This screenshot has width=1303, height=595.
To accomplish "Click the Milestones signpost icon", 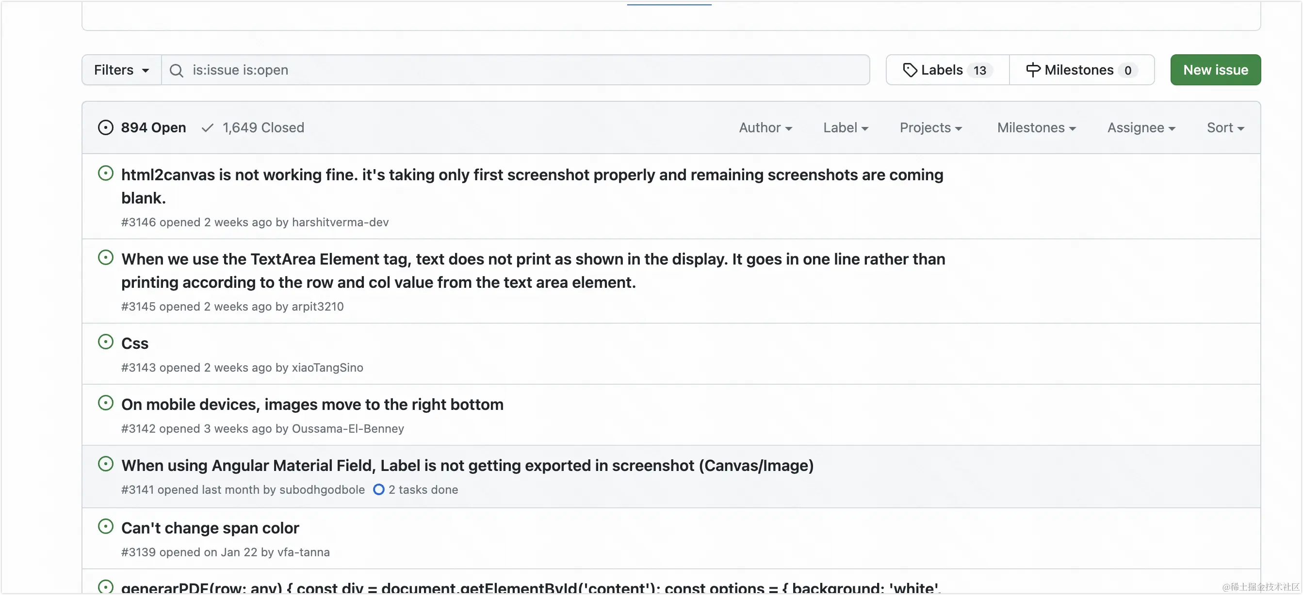I will coord(1032,70).
